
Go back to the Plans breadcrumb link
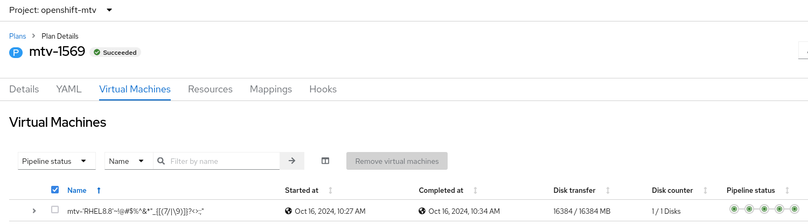[17, 36]
